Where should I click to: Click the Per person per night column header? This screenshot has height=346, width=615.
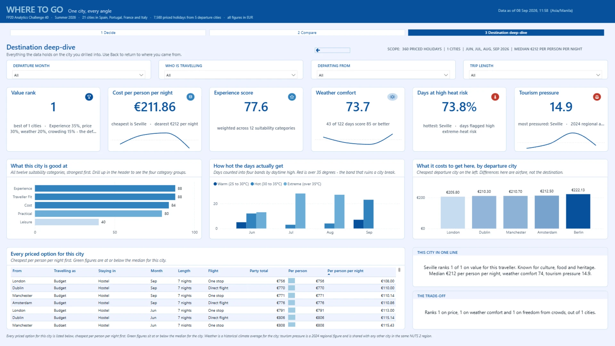(x=345, y=271)
